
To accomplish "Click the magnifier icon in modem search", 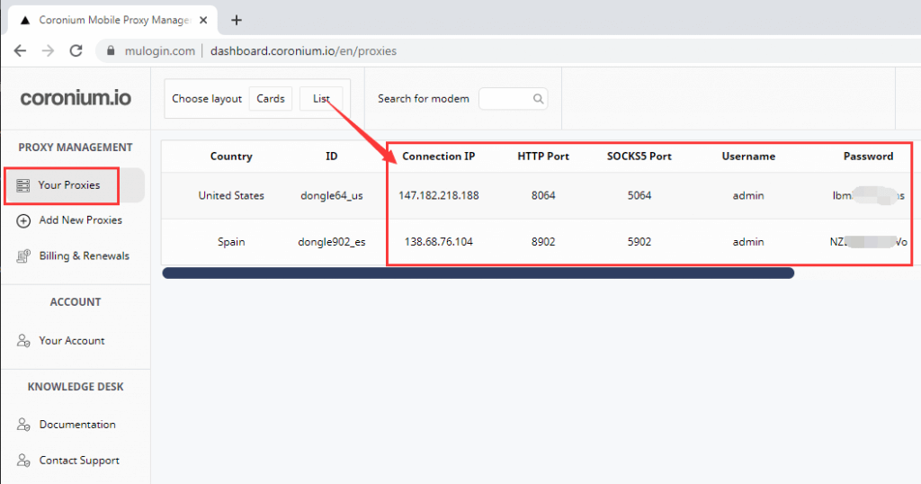I will click(538, 99).
